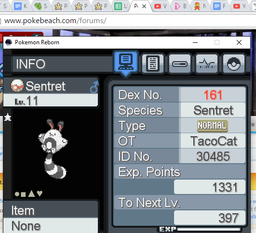Click the Type row label
The image size is (256, 233).
132,126
